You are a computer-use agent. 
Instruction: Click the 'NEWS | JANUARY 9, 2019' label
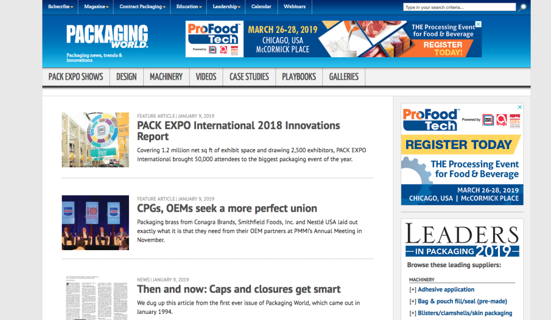pyautogui.click(x=163, y=280)
